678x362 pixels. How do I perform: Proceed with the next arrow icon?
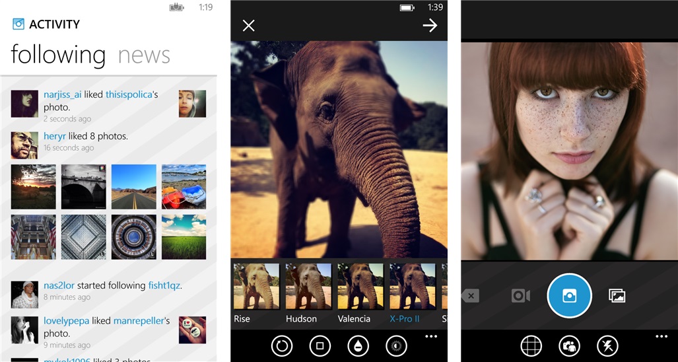point(430,26)
